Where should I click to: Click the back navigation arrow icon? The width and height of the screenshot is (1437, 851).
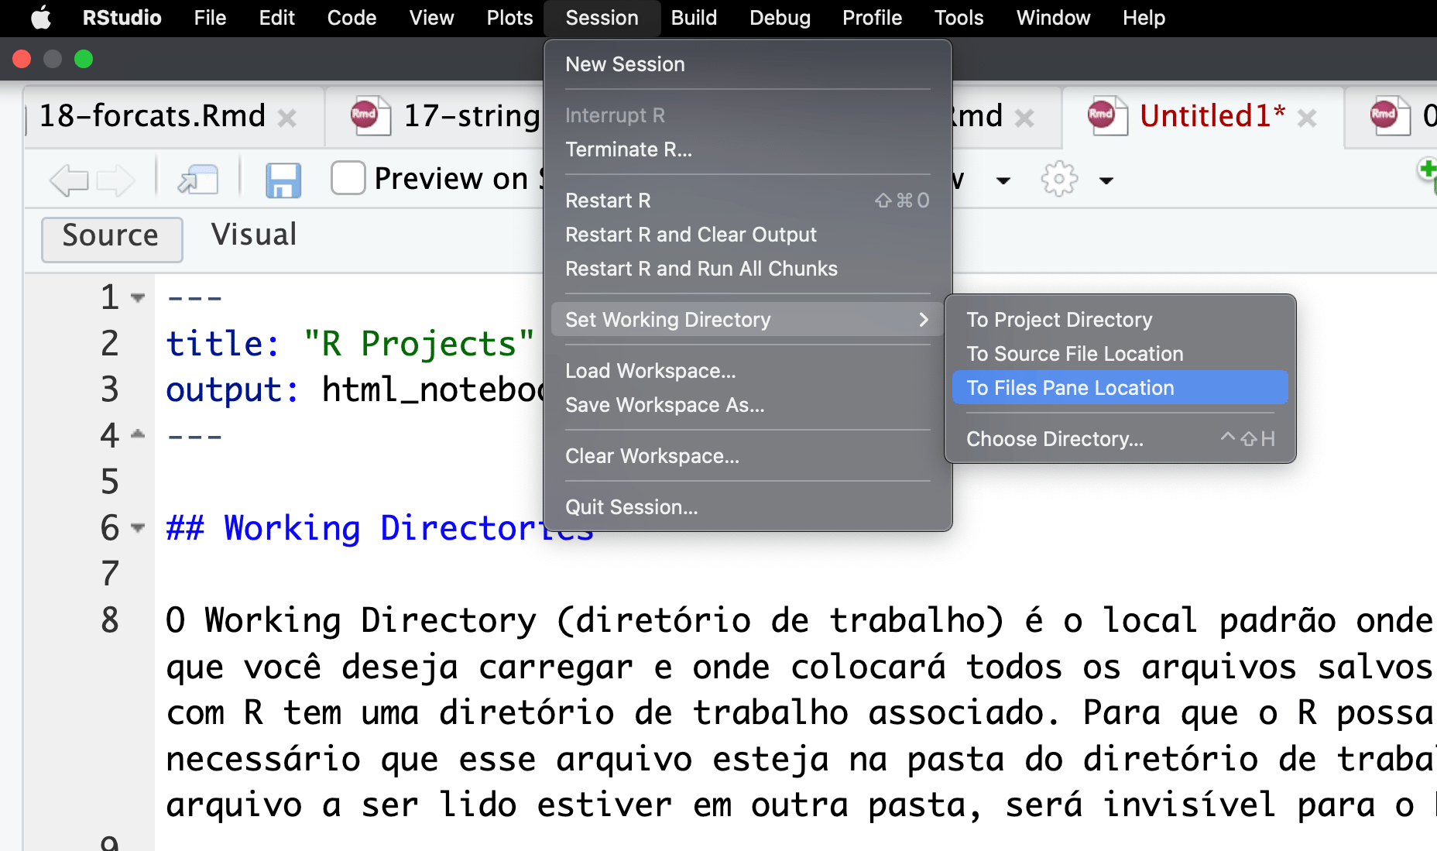tap(68, 180)
